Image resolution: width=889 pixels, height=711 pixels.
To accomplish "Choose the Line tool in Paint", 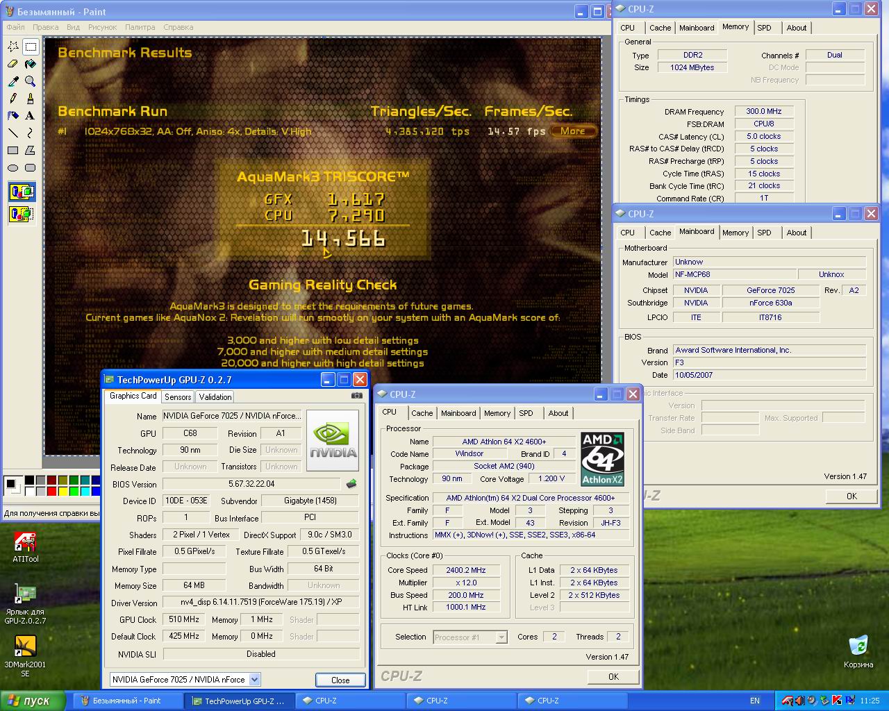I will 13,133.
